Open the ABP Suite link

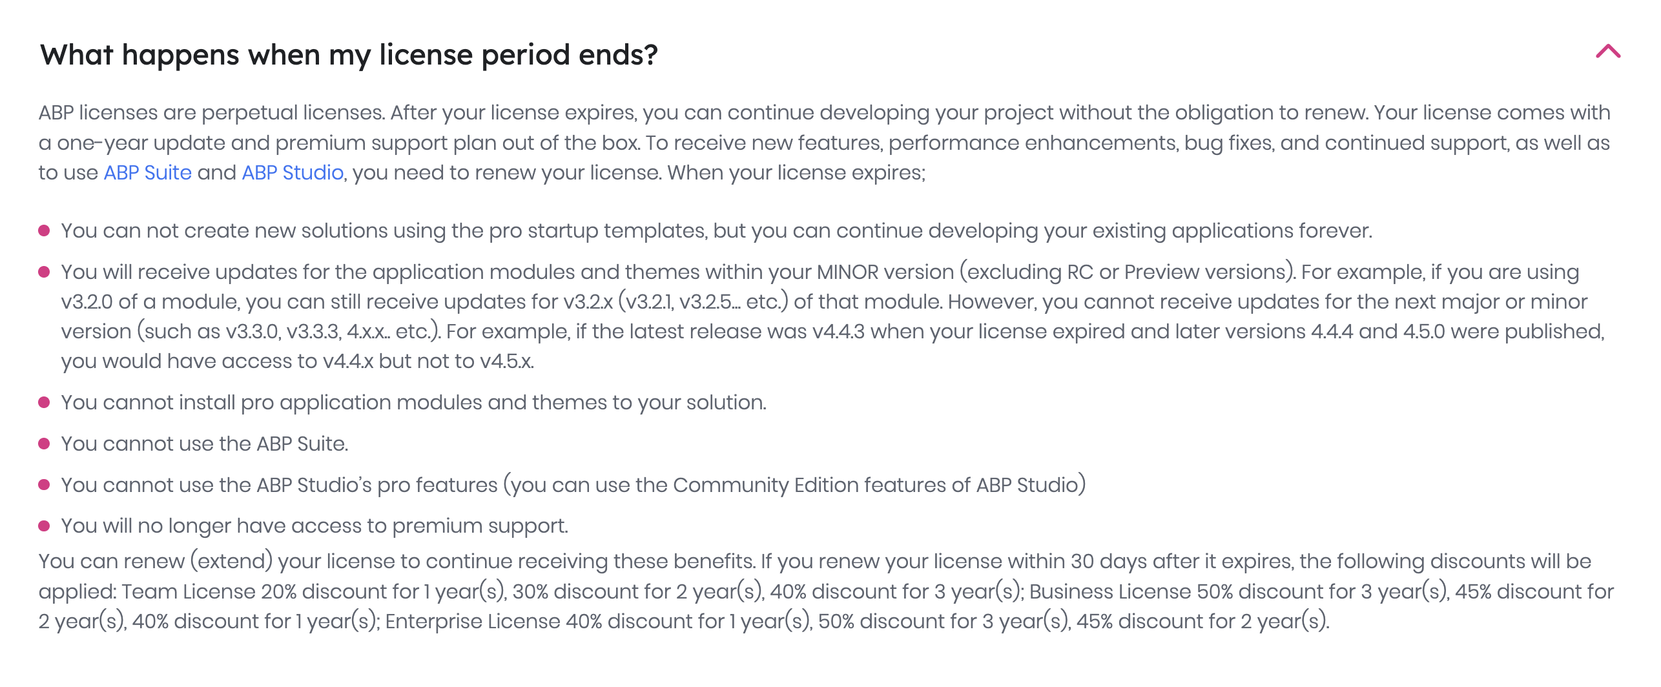pyautogui.click(x=147, y=173)
